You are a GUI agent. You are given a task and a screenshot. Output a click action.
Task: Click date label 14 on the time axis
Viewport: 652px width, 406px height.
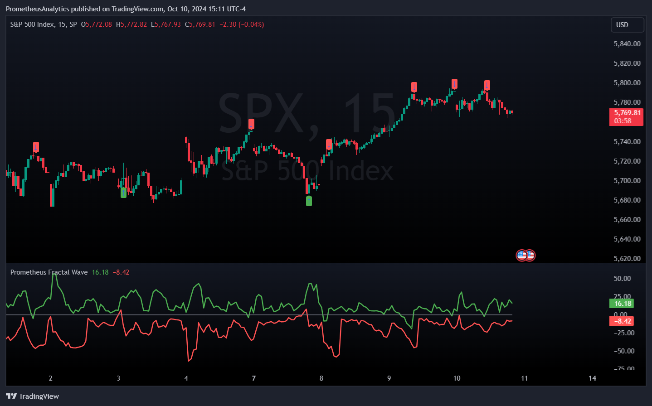click(x=592, y=378)
